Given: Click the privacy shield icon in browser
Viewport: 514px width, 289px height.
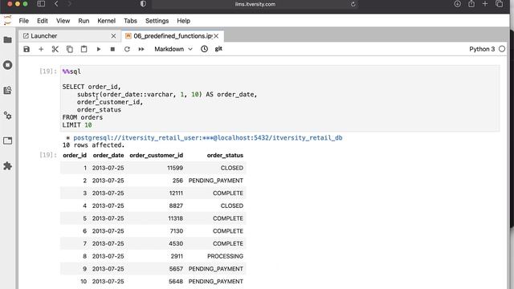Looking at the screenshot, I should point(143,4).
